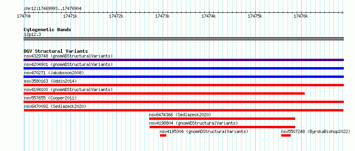Click the 17476k ruler tick label
355x151 pixels.
(x=301, y=16)
